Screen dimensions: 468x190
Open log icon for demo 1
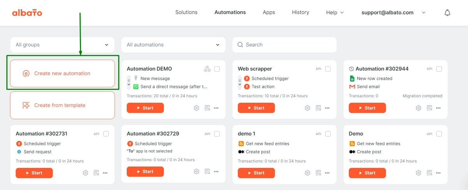[x=318, y=173]
